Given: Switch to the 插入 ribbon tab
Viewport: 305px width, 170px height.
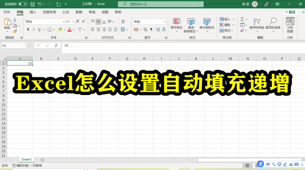Looking at the screenshot, I should 33,12.
